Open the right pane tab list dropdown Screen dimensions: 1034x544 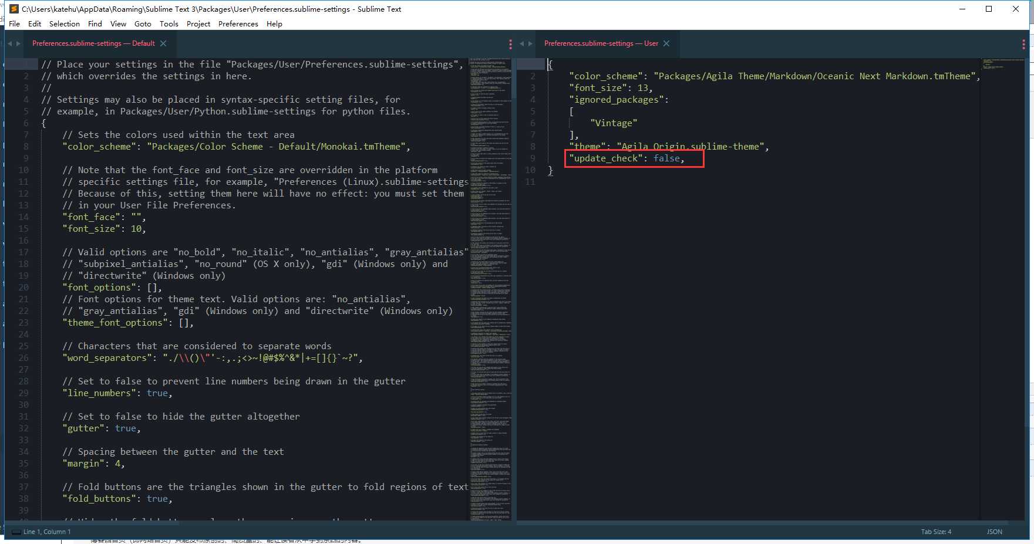click(x=1023, y=44)
